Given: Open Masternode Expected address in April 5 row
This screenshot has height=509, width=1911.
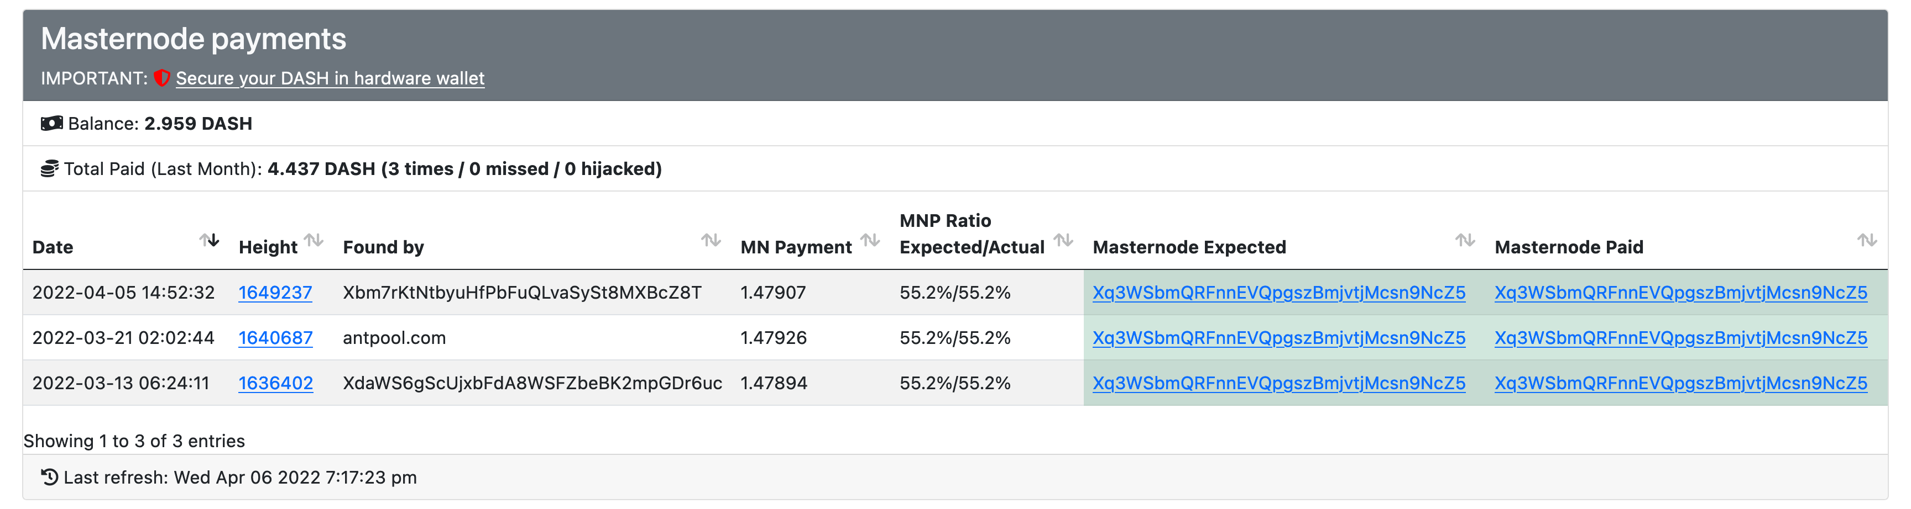Looking at the screenshot, I should click(x=1279, y=293).
